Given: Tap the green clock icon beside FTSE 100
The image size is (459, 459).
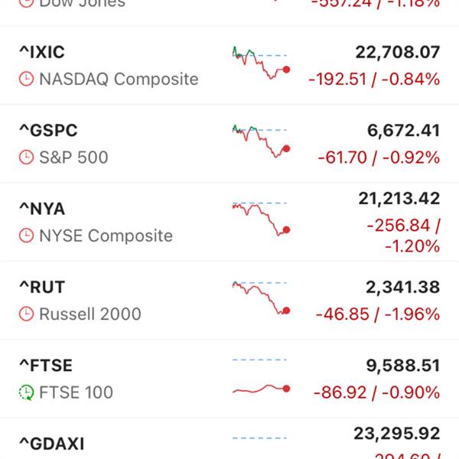Looking at the screenshot, I should point(27,392).
